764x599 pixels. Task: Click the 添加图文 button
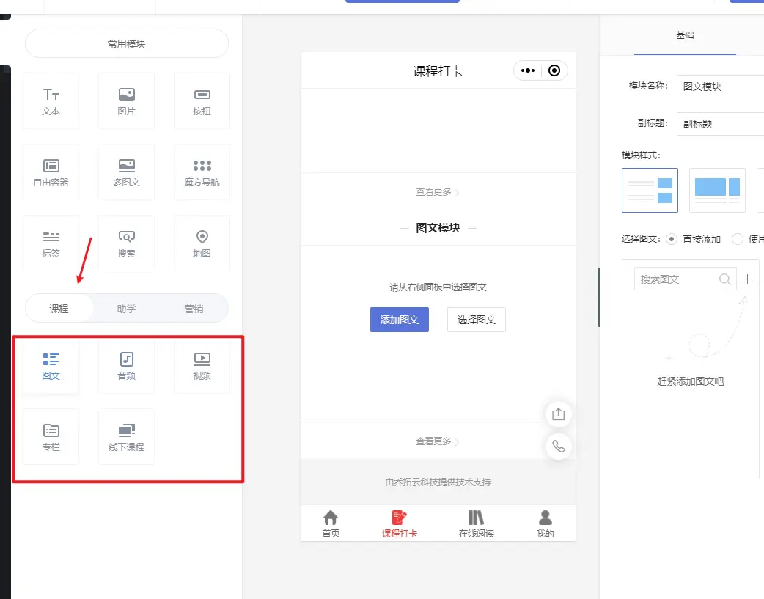point(400,320)
